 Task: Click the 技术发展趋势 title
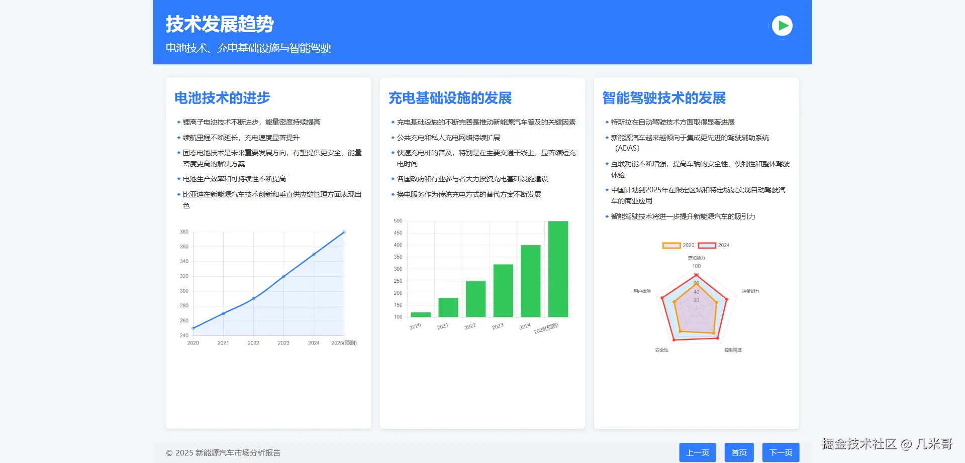click(219, 24)
